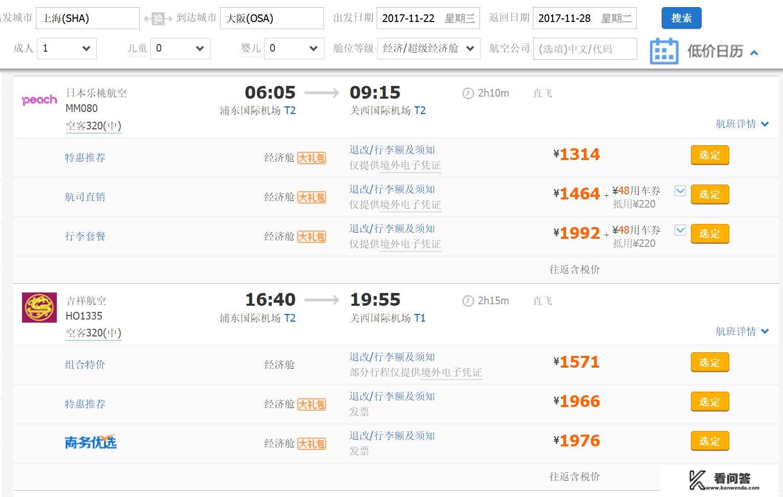Click the airline company input field
The width and height of the screenshot is (783, 497).
pos(585,49)
